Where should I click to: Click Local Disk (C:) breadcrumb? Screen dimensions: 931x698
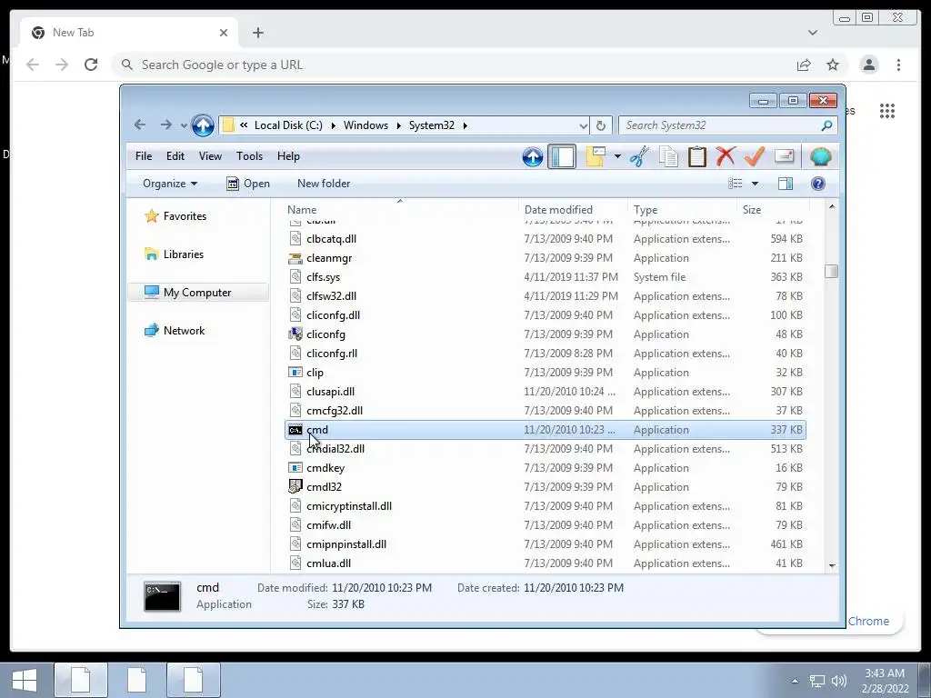[x=288, y=125]
